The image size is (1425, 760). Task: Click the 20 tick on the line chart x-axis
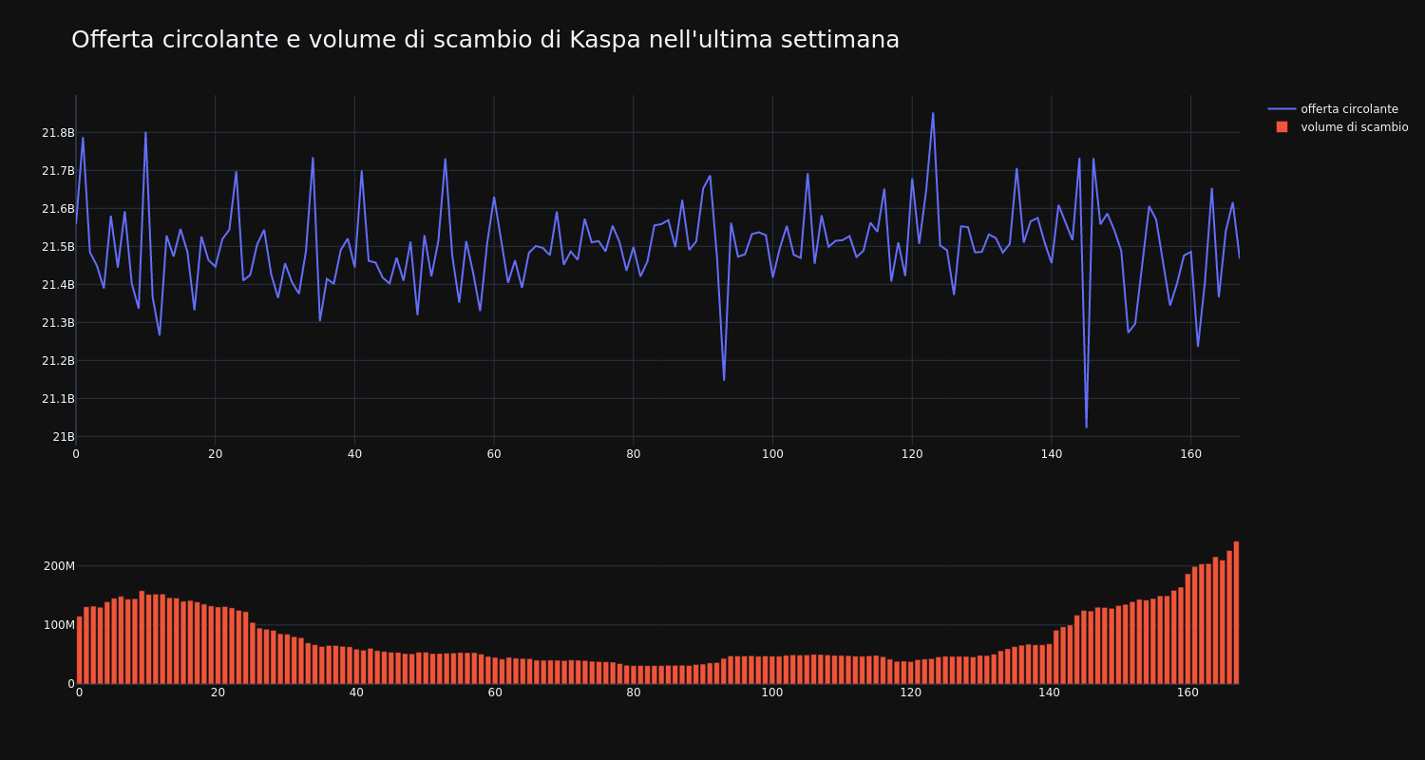(x=215, y=454)
